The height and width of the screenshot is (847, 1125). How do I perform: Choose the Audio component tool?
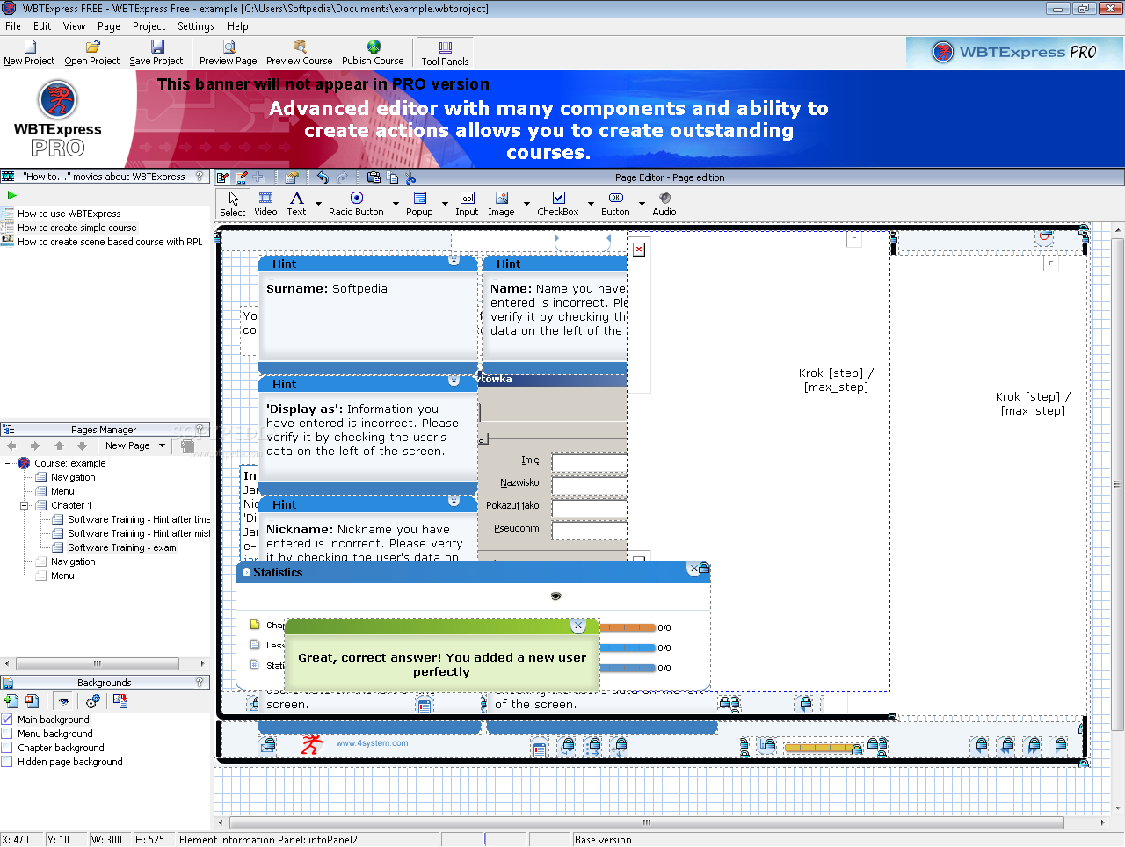click(x=664, y=204)
